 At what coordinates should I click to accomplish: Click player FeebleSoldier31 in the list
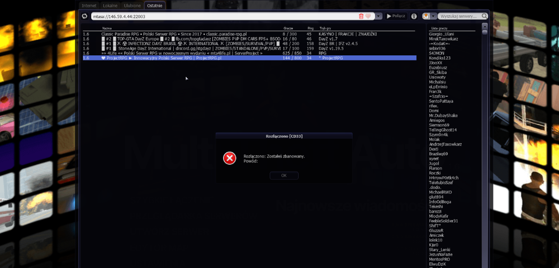pyautogui.click(x=443, y=221)
